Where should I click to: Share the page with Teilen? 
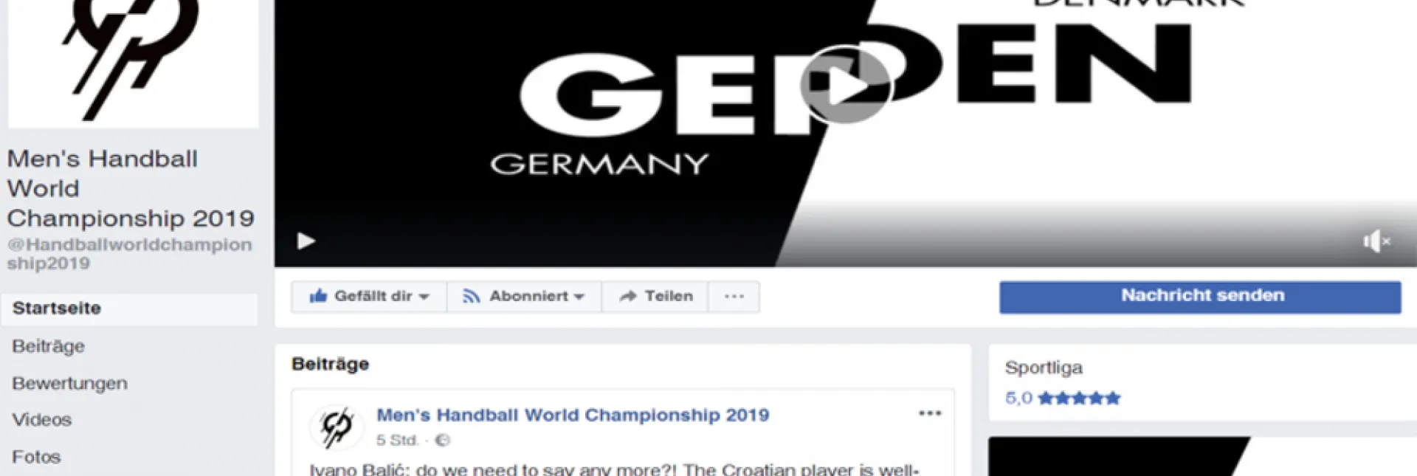(655, 296)
